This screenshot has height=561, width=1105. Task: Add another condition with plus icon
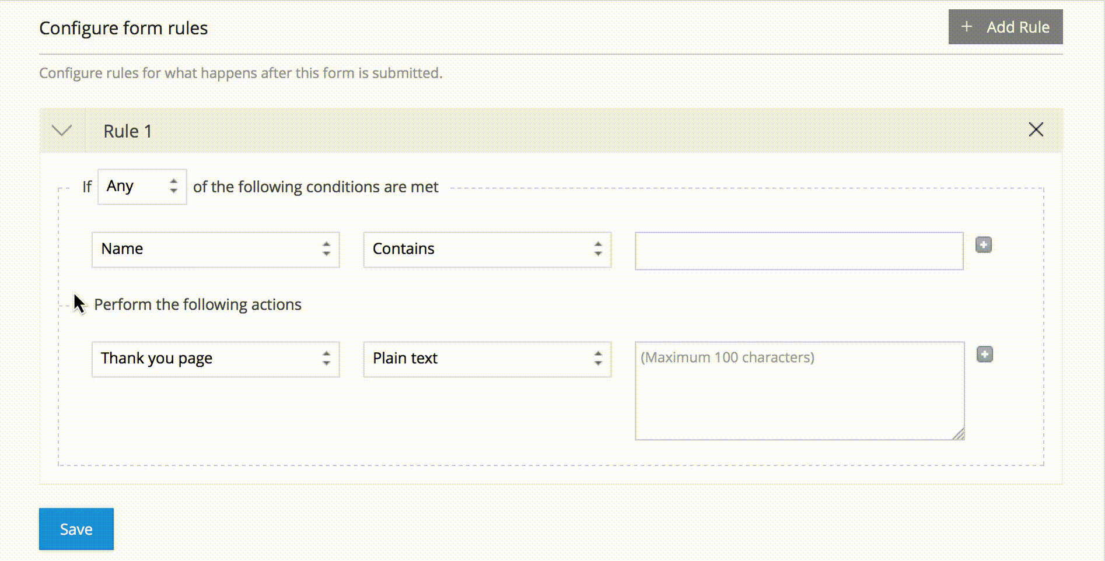(x=984, y=245)
